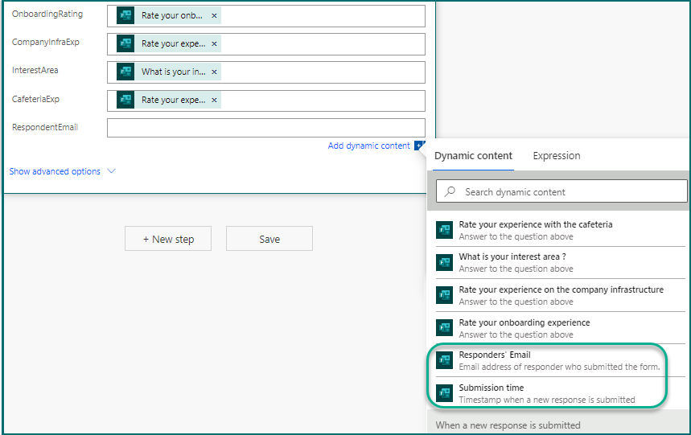Screen dimensions: 691x435
Task: Click Forms icon beside cafeteria experience item
Action: [x=444, y=230]
